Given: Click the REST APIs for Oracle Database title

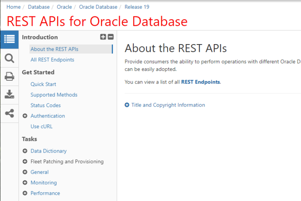Looking at the screenshot, I should point(97,21).
